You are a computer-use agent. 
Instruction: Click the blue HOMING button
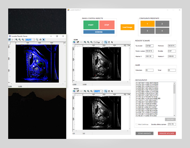pyautogui.click(x=99, y=32)
